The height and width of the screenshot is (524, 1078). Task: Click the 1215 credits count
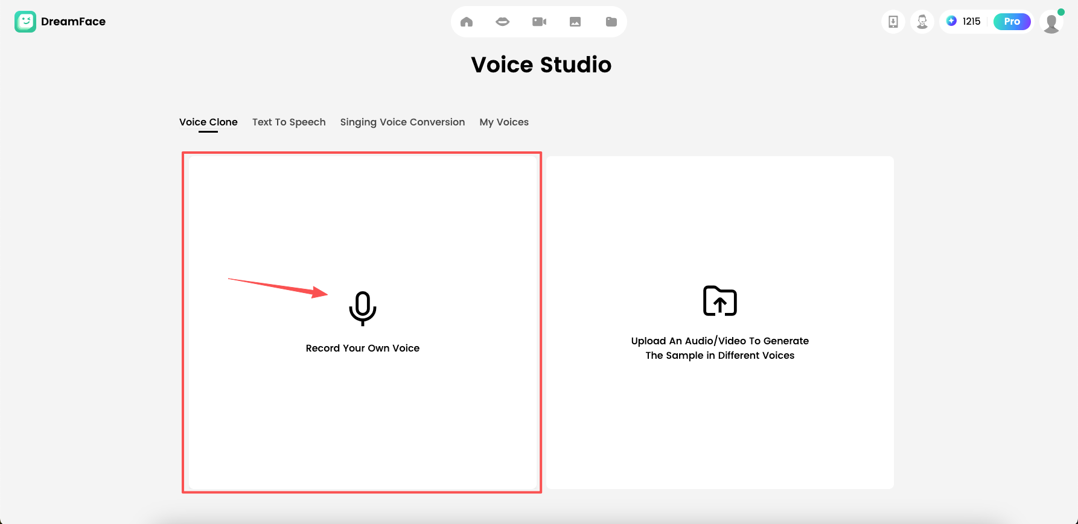971,21
